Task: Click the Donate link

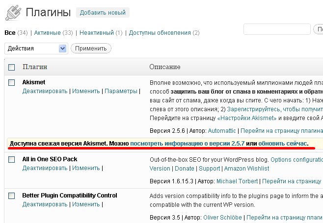Action: 185,169
